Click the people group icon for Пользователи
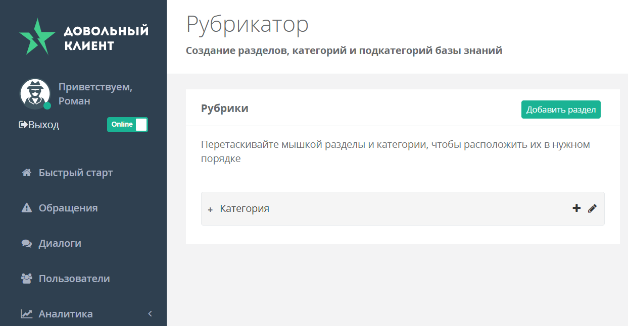Image resolution: width=628 pixels, height=326 pixels. click(27, 279)
